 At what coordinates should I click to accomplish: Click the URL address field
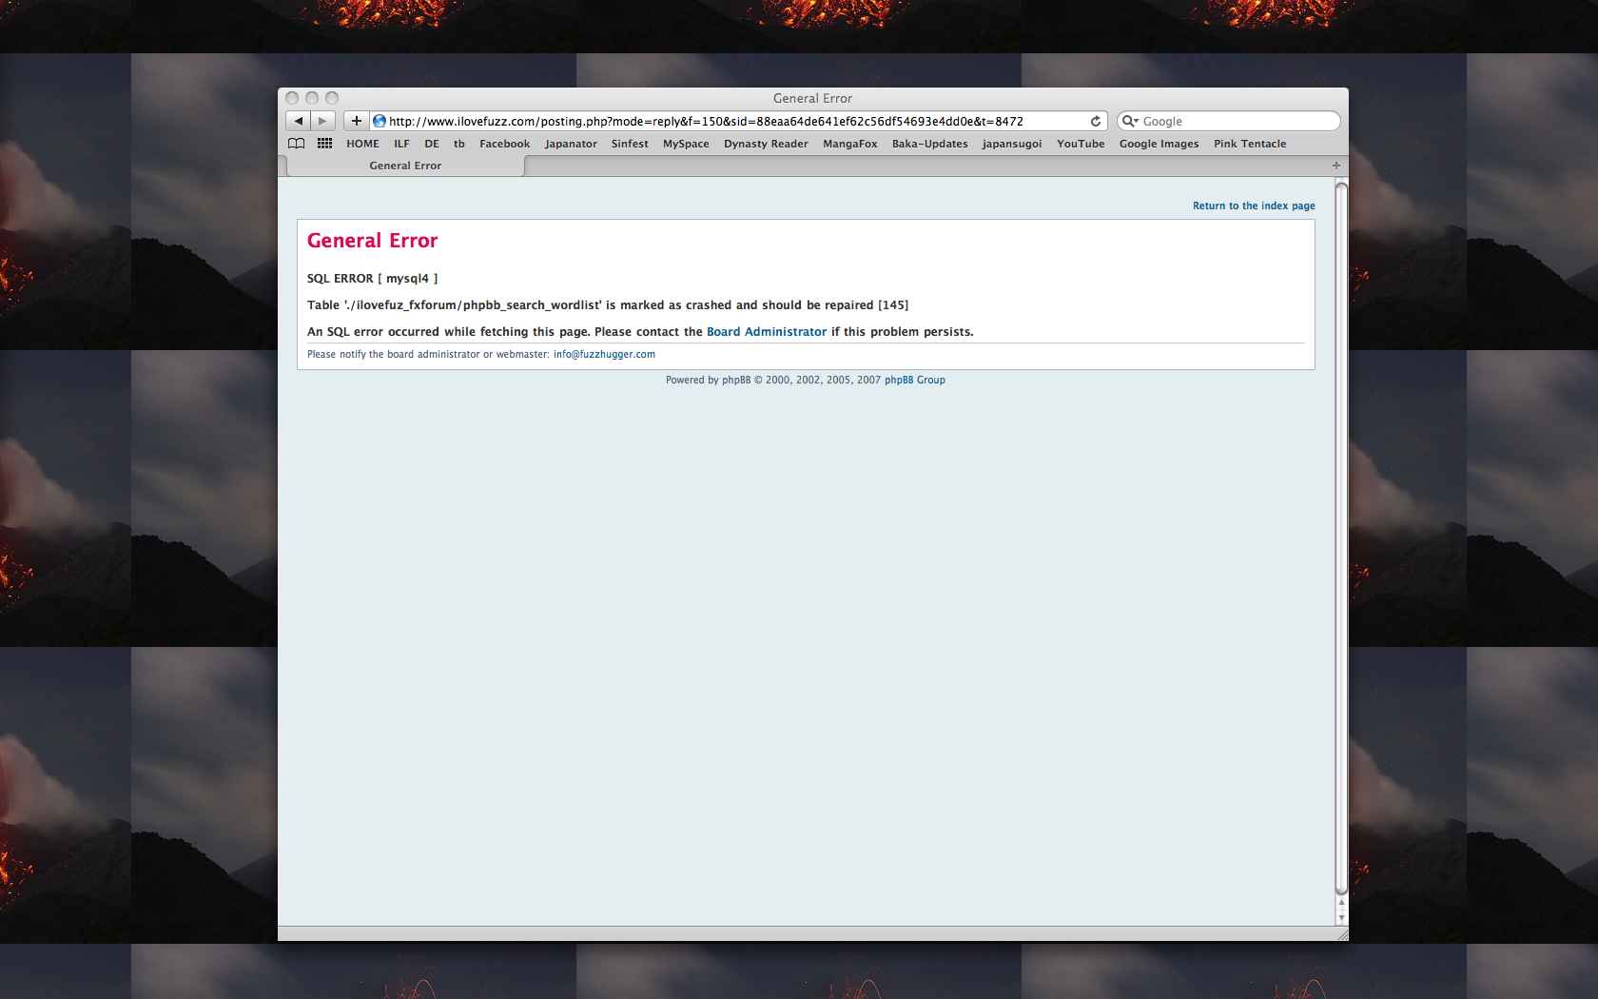coord(732,121)
